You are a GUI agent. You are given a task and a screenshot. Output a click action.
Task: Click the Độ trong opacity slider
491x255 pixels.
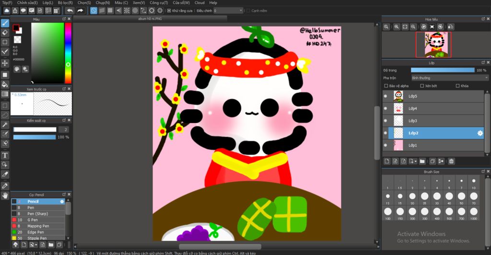pyautogui.click(x=443, y=70)
